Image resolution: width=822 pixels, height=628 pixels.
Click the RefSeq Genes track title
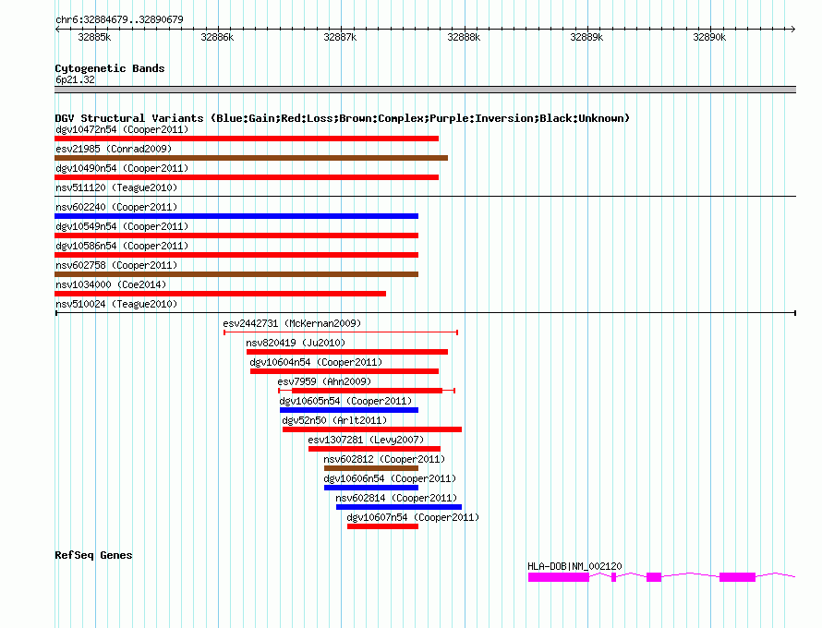93,555
